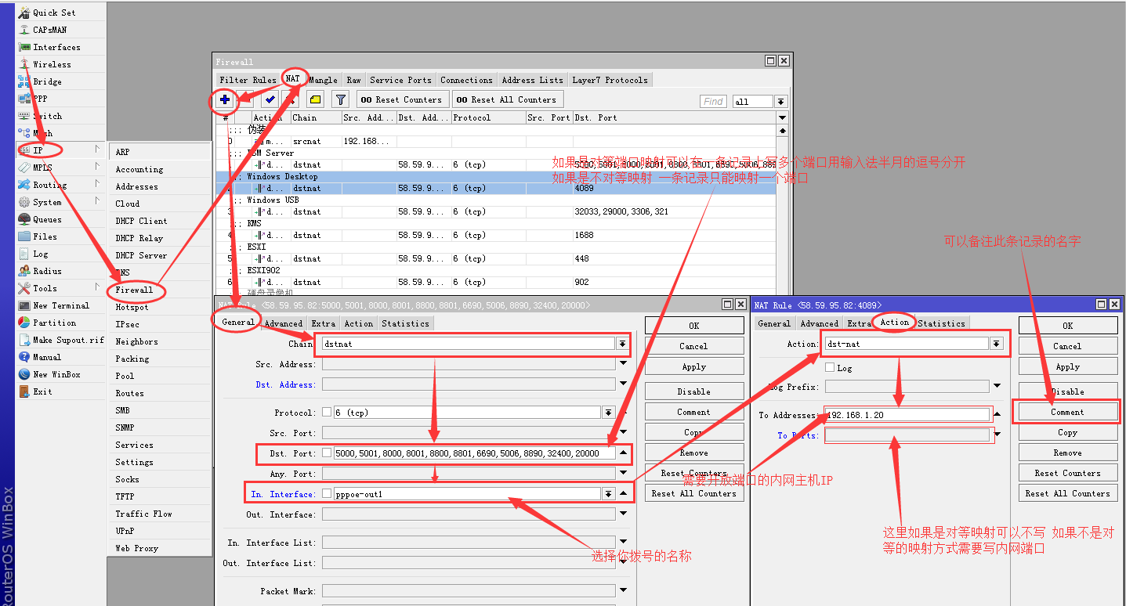
Task: Click OK in the General-tab NAT Rule window
Action: 693,326
